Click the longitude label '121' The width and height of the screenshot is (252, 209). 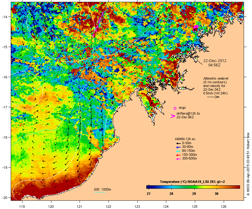coord(80,207)
